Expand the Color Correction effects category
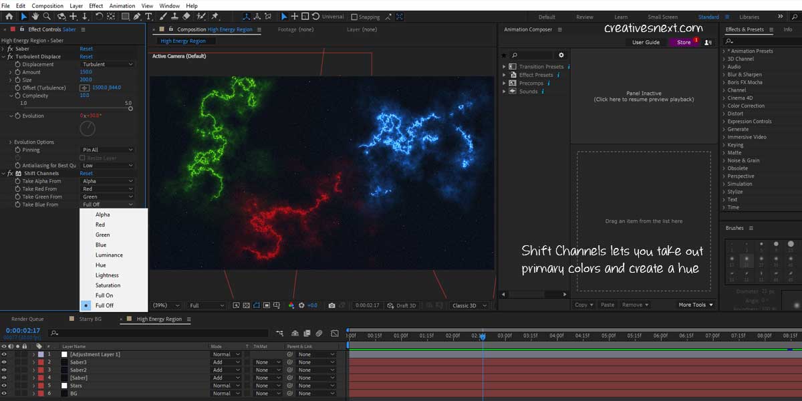 tap(724, 106)
